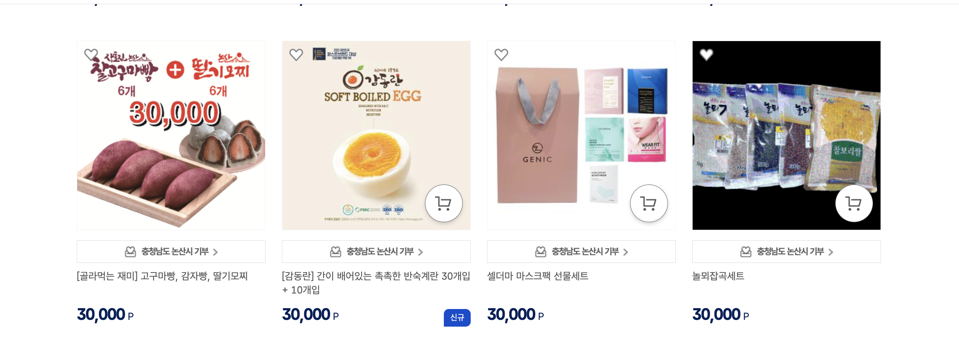Click donation icon under grain set
959x348 pixels.
(746, 252)
